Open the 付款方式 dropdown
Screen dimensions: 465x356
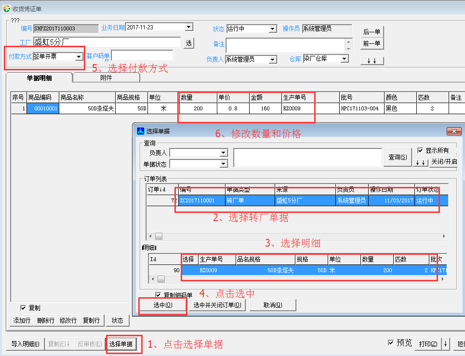[x=79, y=56]
